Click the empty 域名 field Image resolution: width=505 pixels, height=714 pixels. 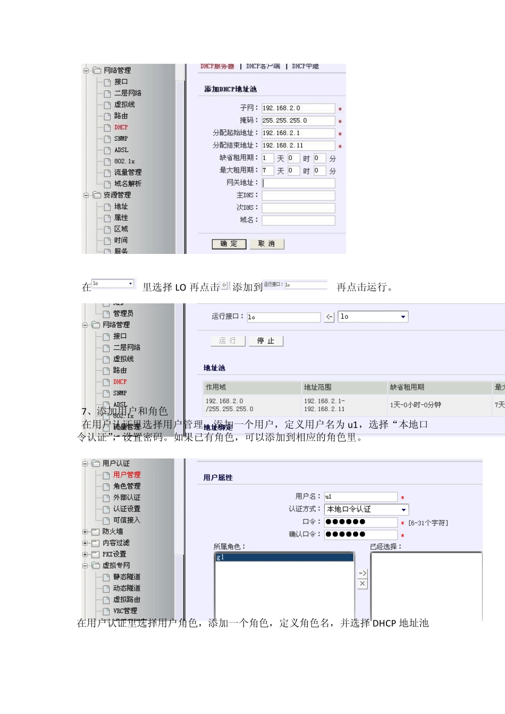(298, 220)
